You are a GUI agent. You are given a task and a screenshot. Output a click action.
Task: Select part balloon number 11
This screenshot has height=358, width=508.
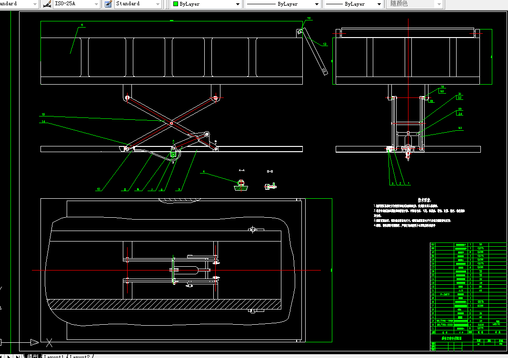pos(82,25)
